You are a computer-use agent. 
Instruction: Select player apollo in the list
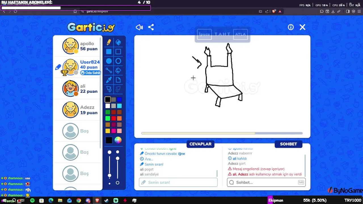(x=77, y=46)
